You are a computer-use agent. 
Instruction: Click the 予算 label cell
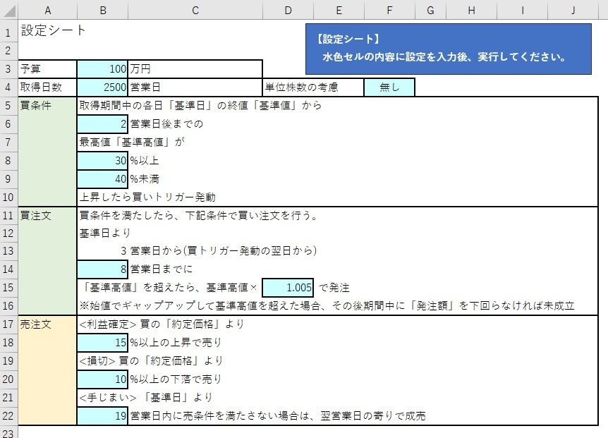click(x=48, y=69)
